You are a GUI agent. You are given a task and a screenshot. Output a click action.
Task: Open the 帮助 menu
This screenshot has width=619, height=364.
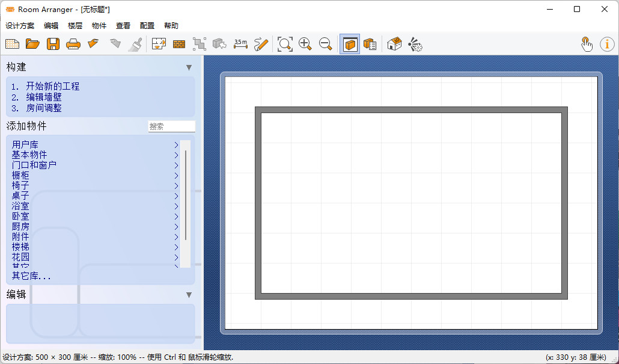[171, 26]
